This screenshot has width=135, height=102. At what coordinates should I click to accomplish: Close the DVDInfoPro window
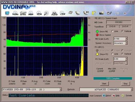point(133,2)
